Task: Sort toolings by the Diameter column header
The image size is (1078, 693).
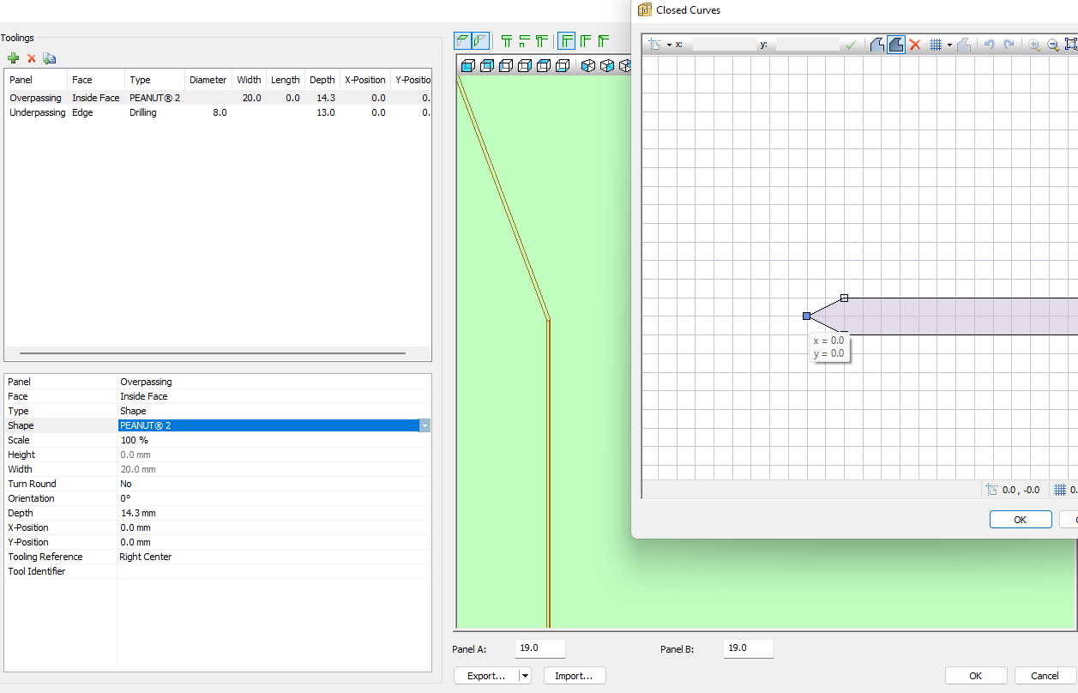Action: tap(208, 80)
